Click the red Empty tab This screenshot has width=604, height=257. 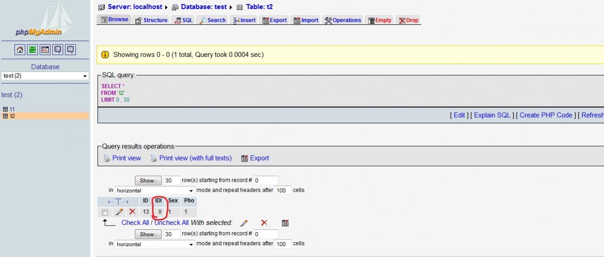click(379, 20)
